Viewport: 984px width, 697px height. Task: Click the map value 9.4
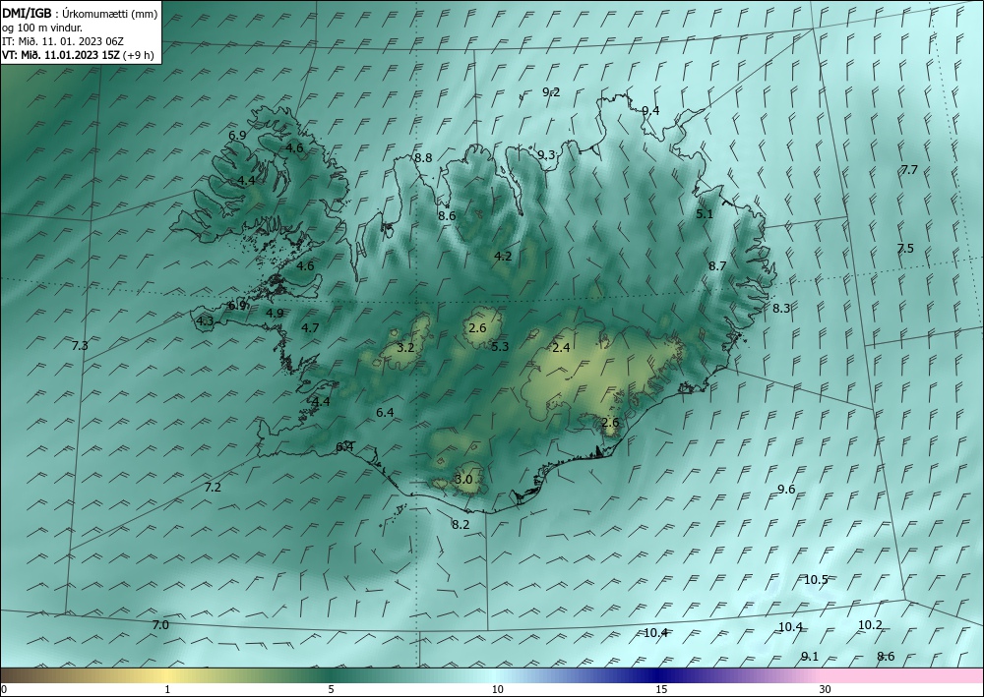click(650, 110)
